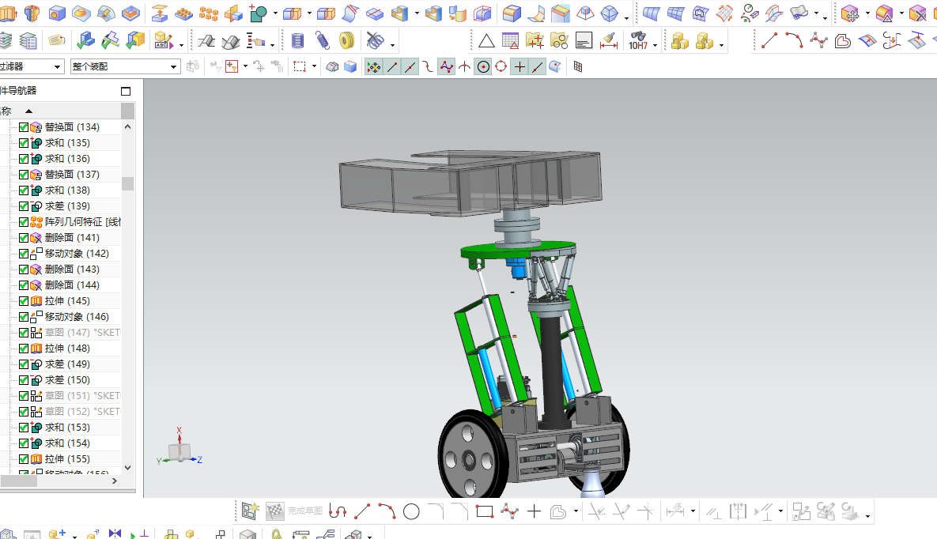Select 求和 (136) in the part navigator
Image resolution: width=937 pixels, height=539 pixels.
[x=67, y=159]
